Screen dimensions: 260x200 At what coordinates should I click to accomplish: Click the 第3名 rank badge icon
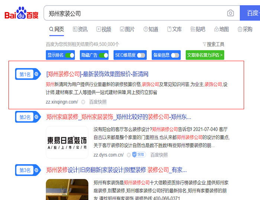[28, 170]
